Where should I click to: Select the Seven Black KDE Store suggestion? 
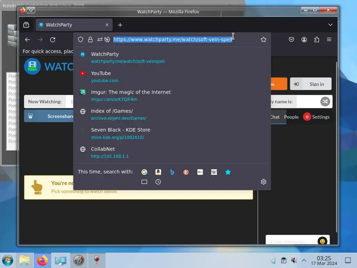[172, 133]
